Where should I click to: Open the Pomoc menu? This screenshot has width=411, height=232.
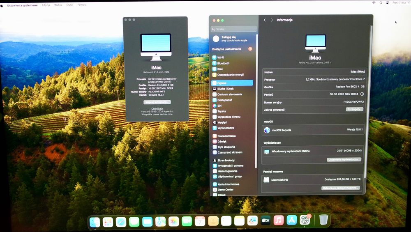[x=81, y=5]
